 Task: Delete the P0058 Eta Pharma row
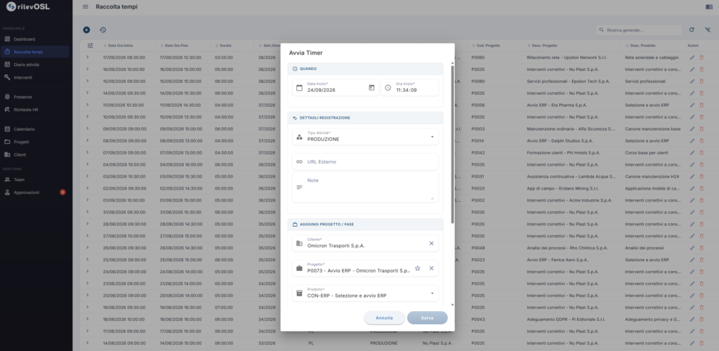point(701,105)
